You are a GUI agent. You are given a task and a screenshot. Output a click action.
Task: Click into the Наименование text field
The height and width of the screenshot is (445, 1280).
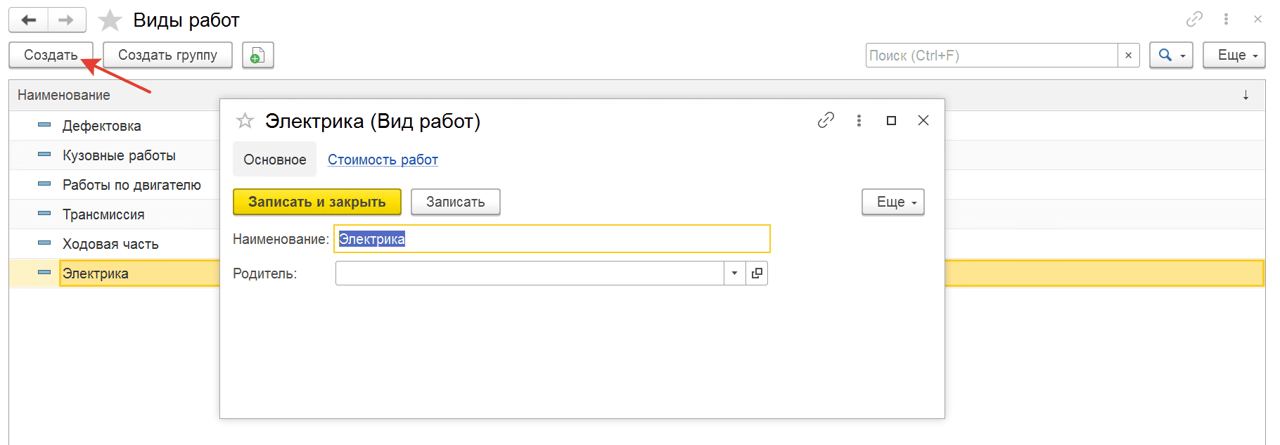(x=552, y=239)
